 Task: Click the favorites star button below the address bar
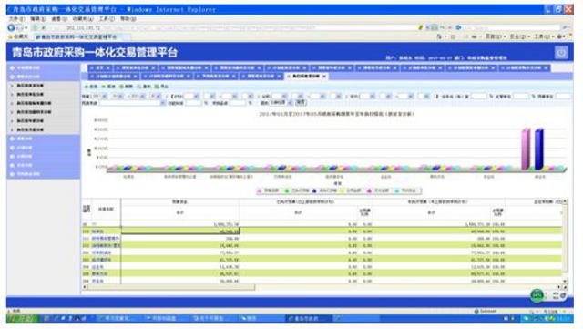(18, 36)
